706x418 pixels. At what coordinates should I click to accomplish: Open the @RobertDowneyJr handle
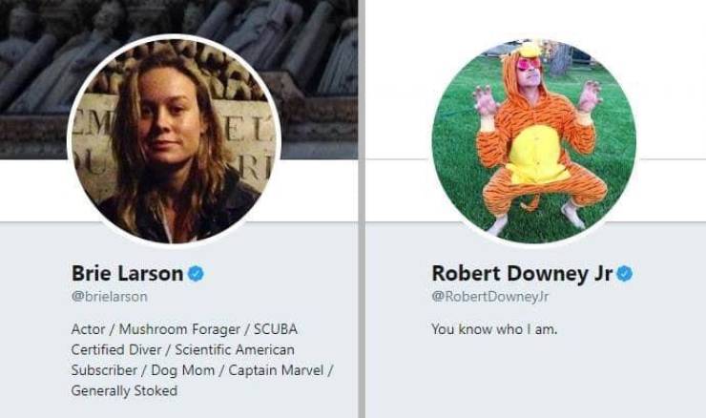[x=489, y=297]
